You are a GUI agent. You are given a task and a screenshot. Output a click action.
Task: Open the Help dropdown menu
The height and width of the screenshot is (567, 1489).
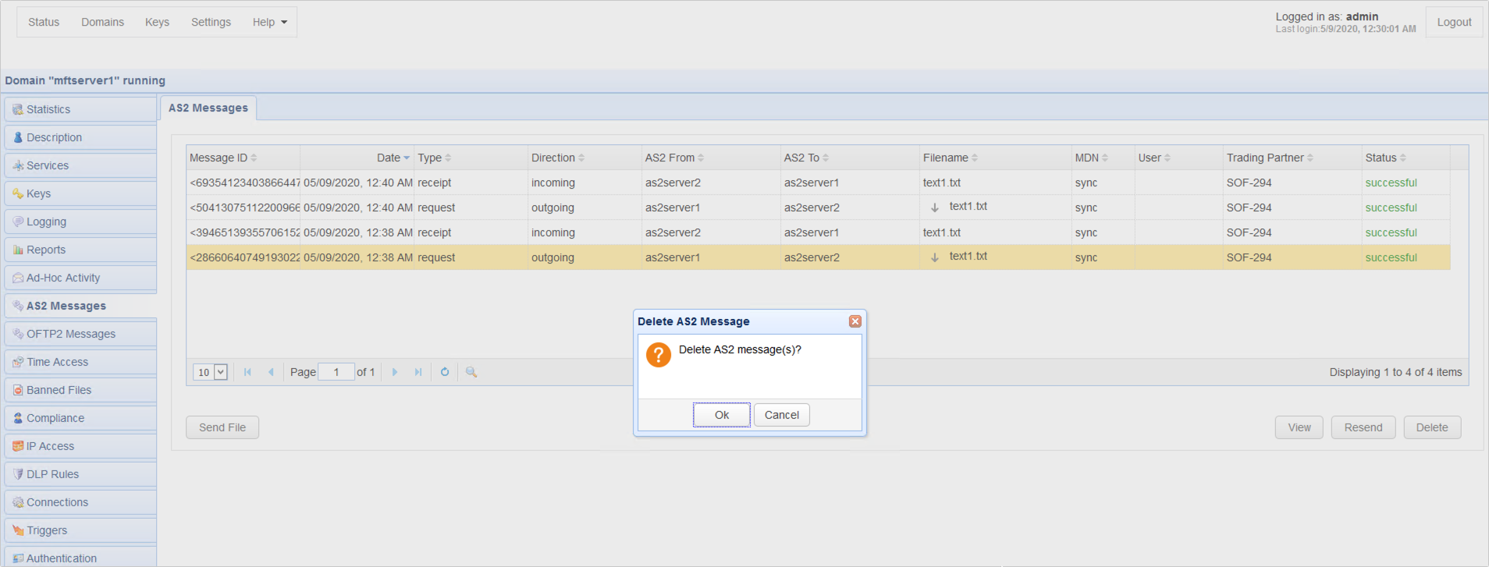tap(270, 23)
